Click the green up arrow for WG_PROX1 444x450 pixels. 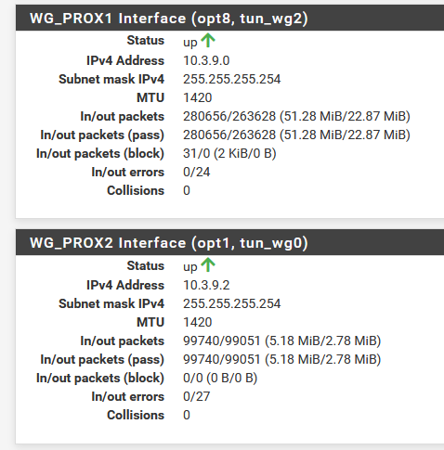point(208,41)
